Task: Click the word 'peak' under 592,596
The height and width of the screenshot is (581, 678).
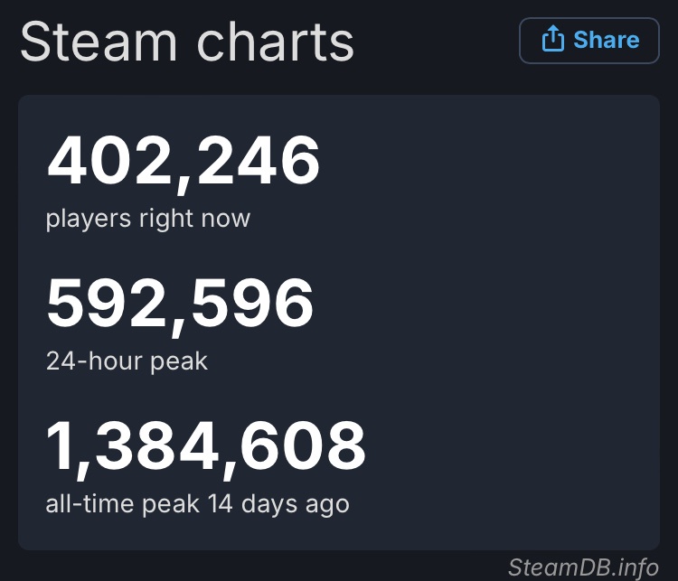Action: 179,362
